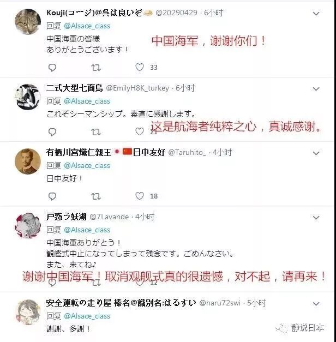Open chevron menu on @haru72swi tweet
Viewport: 336px width, 342px height.
[x=316, y=304]
